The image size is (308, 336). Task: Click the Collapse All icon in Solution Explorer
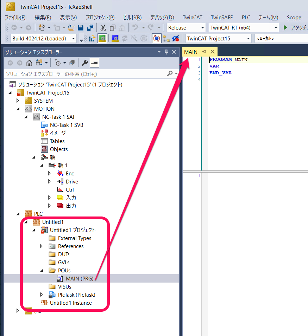point(72,63)
